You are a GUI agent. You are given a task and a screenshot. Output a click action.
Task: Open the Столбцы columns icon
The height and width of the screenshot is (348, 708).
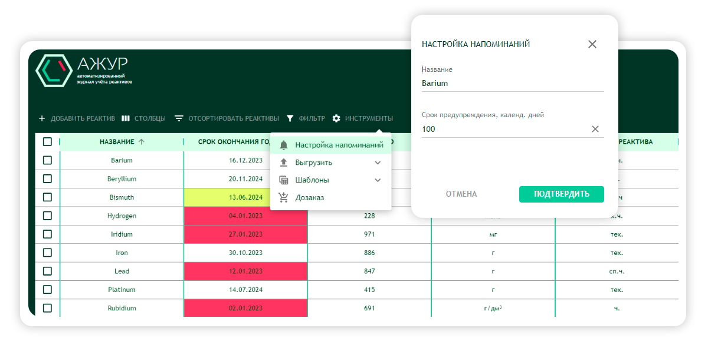pyautogui.click(x=126, y=118)
